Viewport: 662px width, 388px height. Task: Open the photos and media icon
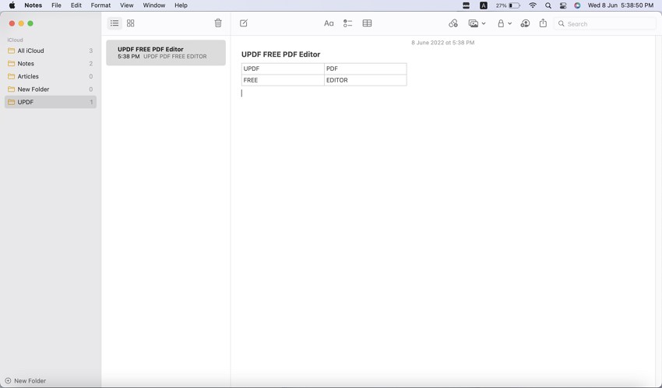click(x=474, y=23)
